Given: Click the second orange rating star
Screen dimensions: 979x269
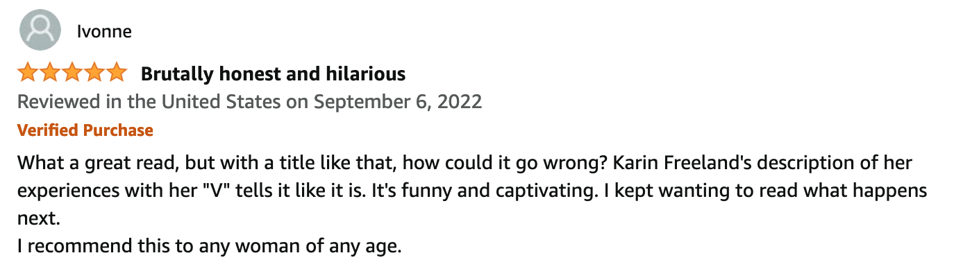Looking at the screenshot, I should tap(51, 72).
